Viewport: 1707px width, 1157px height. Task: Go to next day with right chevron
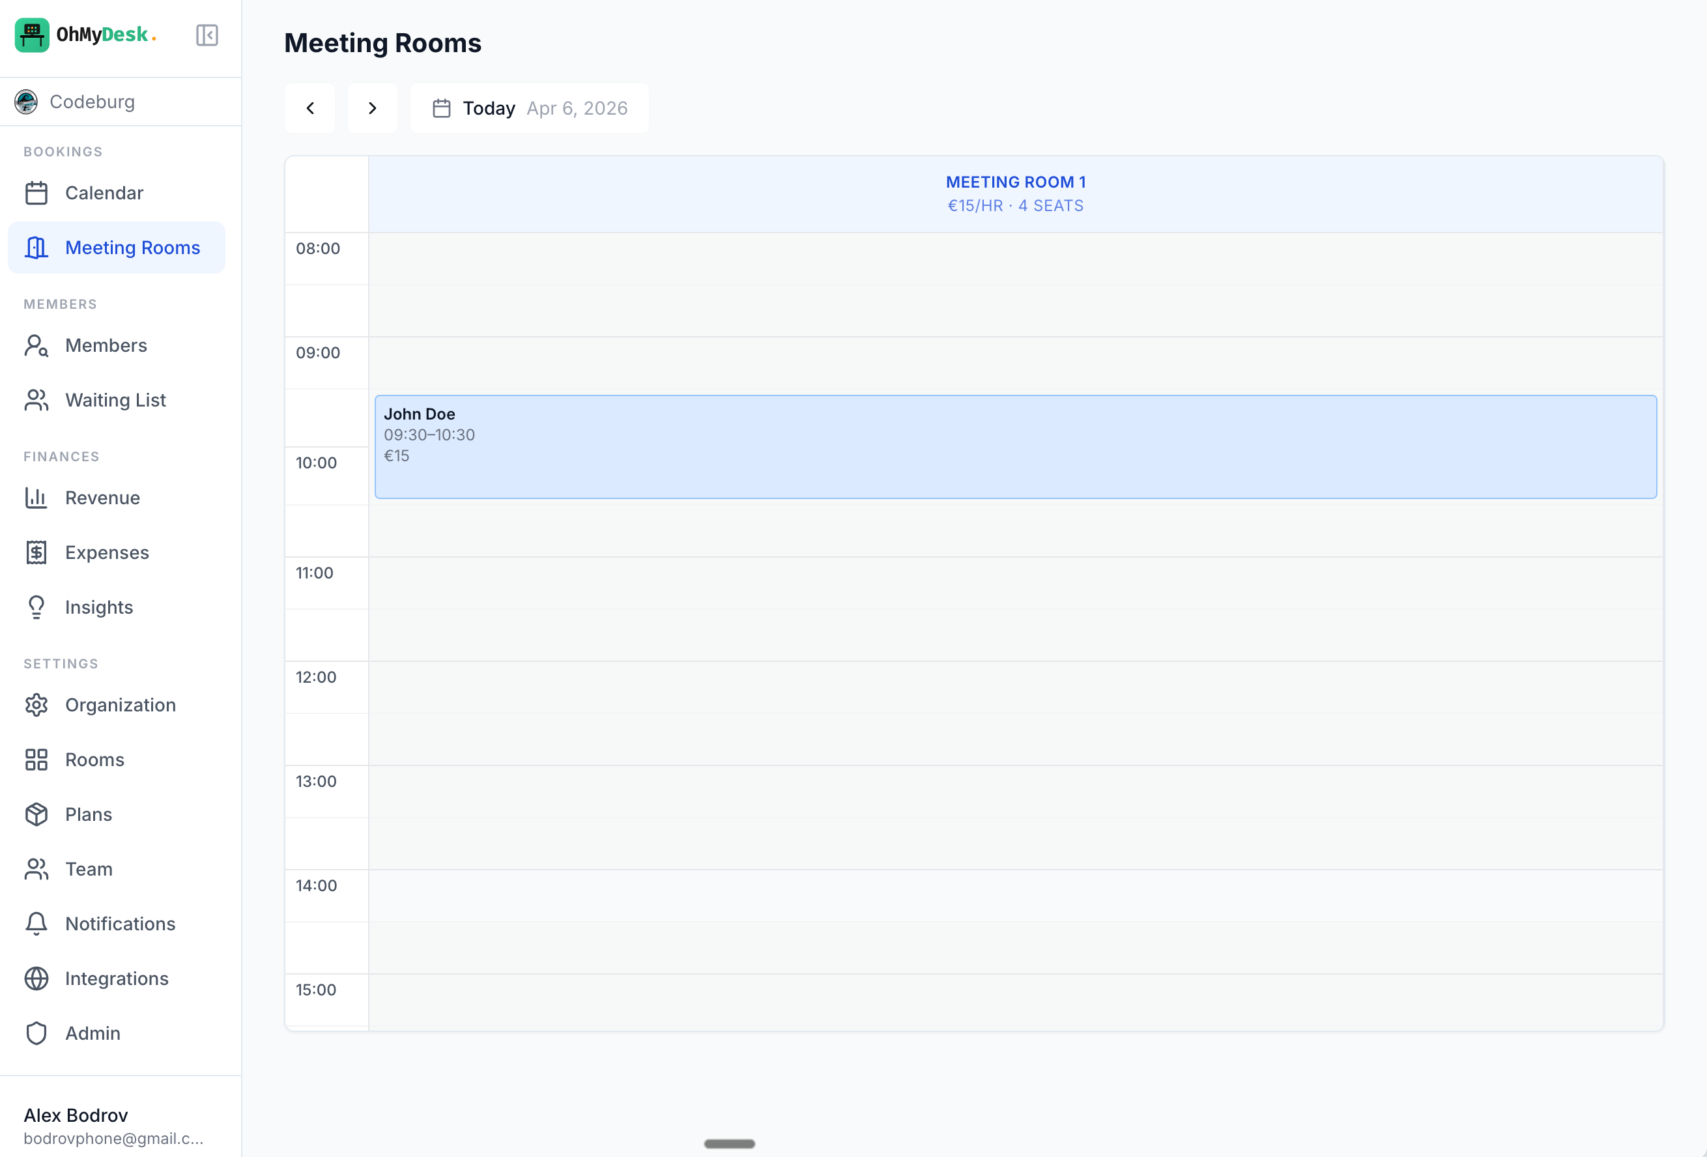pos(373,108)
